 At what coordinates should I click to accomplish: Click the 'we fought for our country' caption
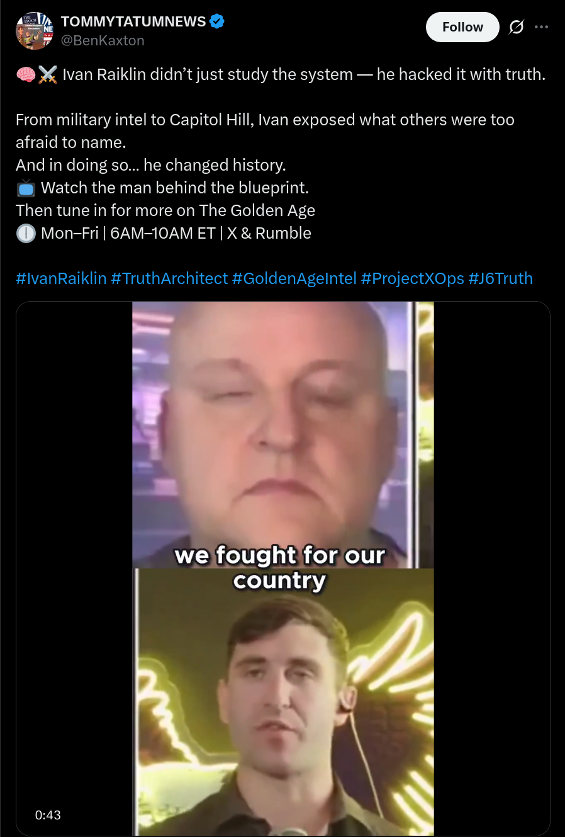280,567
